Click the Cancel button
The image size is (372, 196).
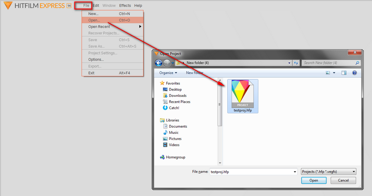[343, 180]
